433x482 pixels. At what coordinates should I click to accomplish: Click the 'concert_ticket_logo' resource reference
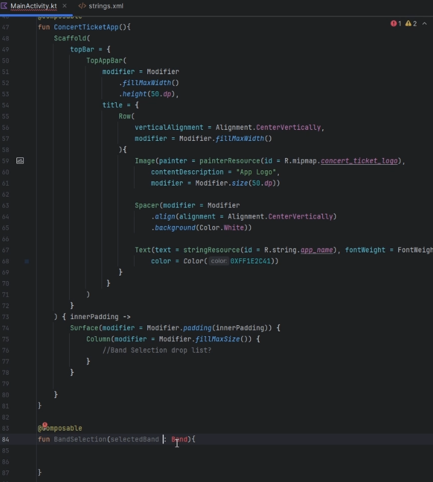click(x=359, y=161)
